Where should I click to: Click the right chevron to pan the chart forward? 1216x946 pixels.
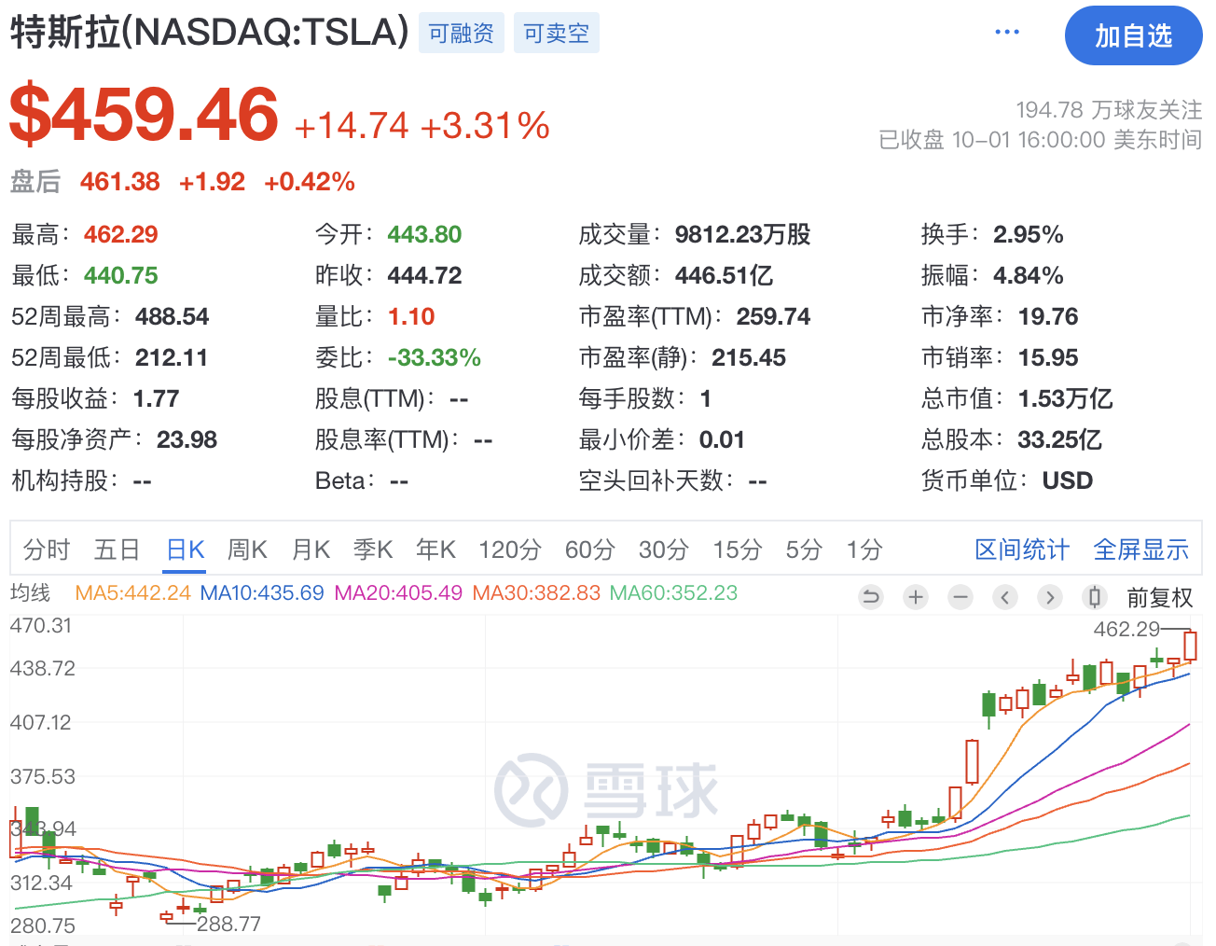click(x=1049, y=597)
